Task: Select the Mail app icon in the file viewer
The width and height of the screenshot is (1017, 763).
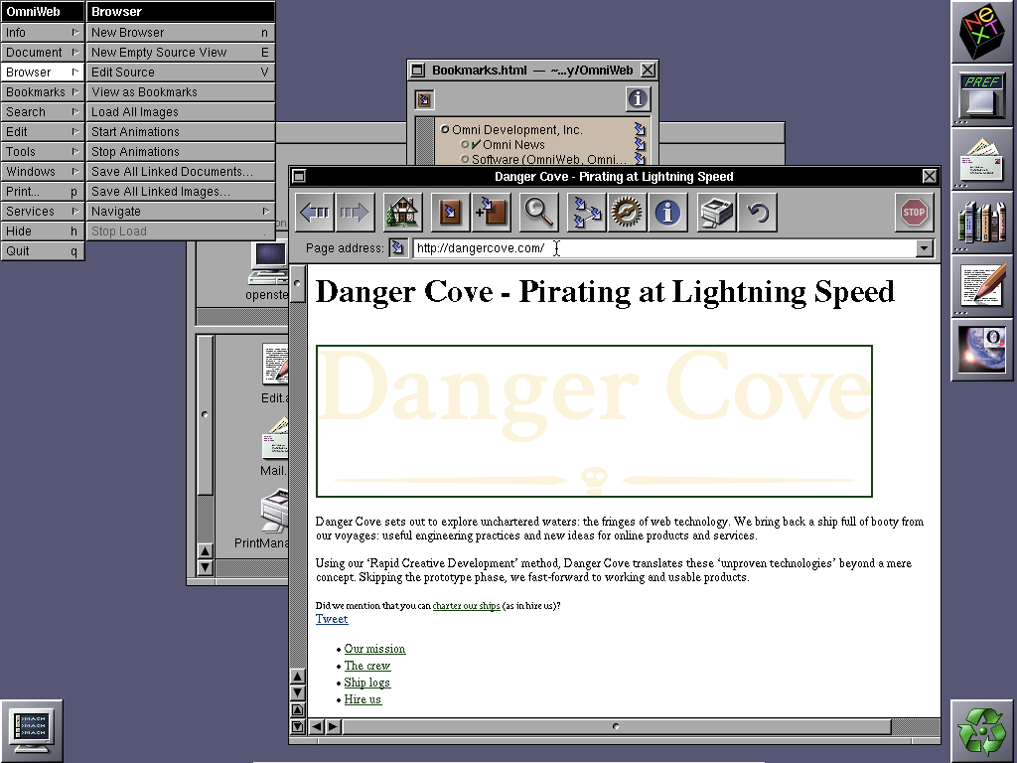Action: click(x=274, y=438)
